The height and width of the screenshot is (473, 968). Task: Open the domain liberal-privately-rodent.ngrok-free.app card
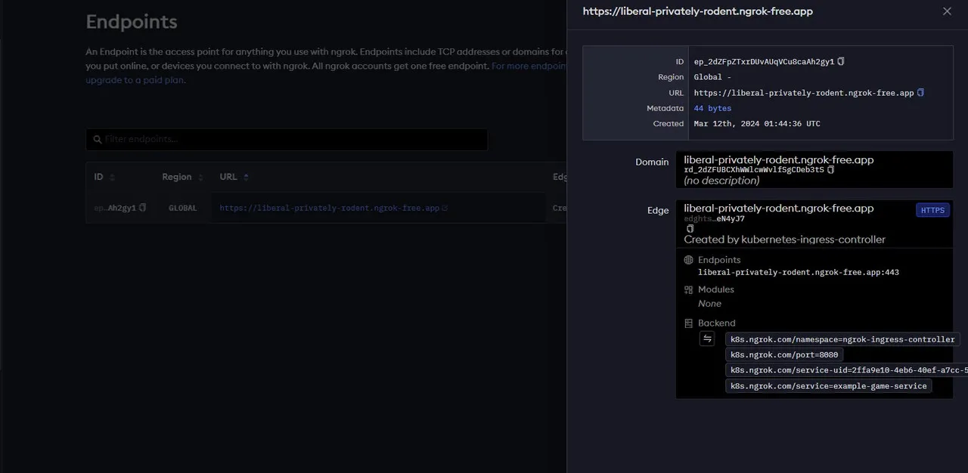pos(814,170)
